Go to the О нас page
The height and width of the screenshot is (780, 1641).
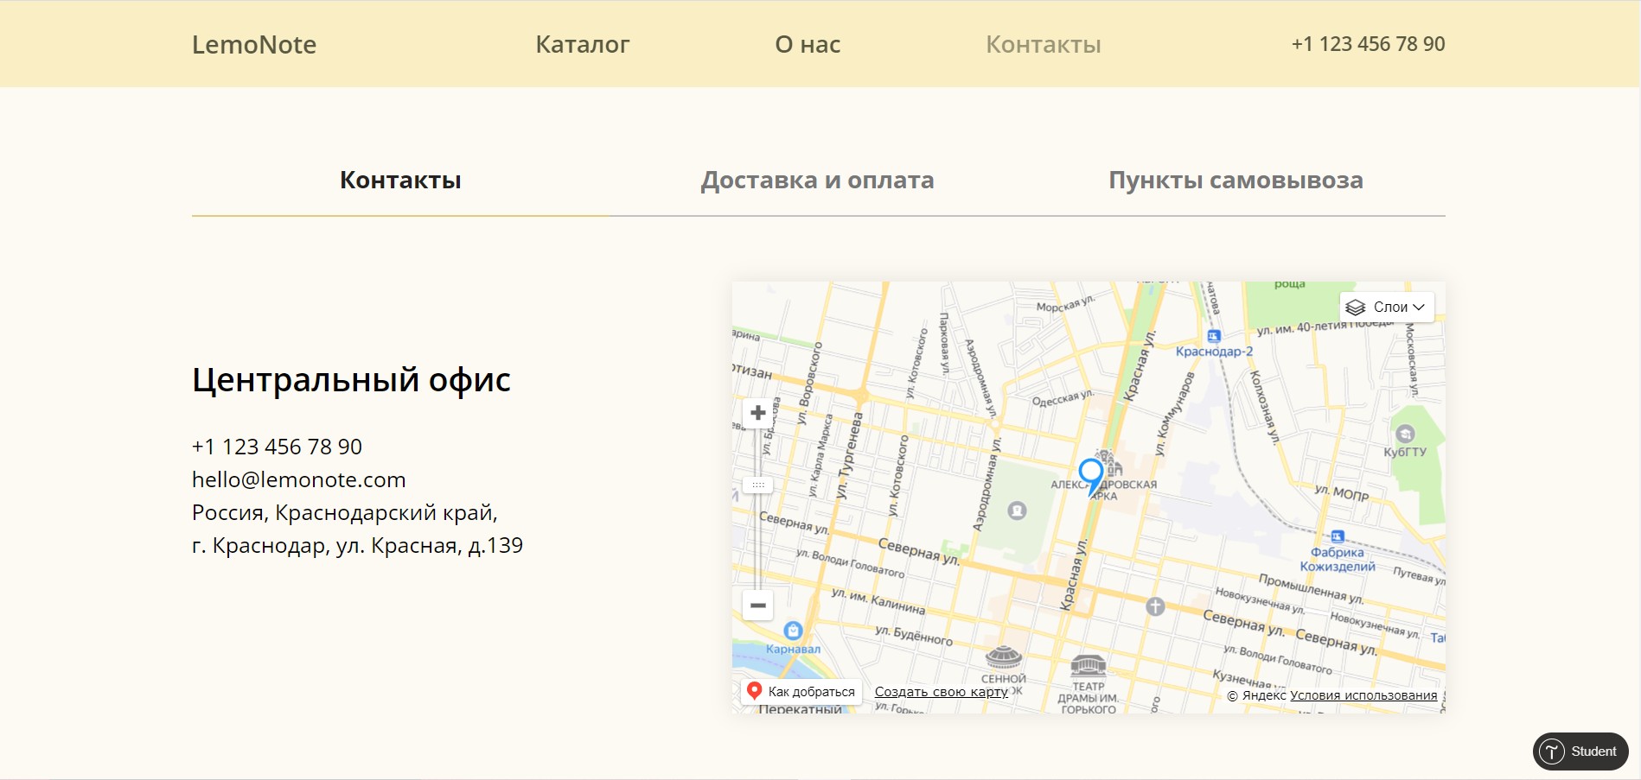click(x=808, y=44)
